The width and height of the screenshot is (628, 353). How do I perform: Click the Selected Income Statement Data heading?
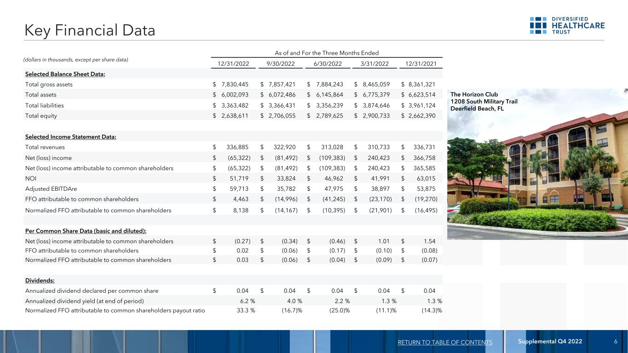[x=70, y=137]
